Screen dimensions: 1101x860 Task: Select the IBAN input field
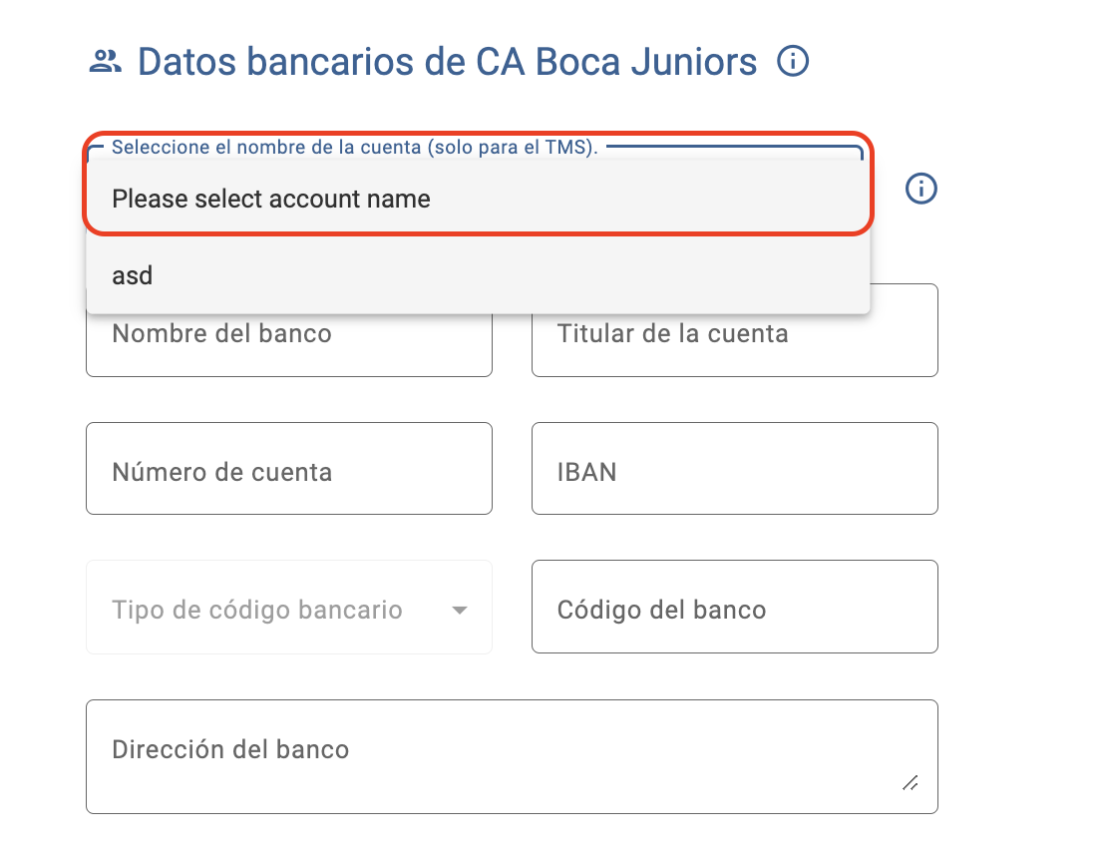[x=734, y=469]
